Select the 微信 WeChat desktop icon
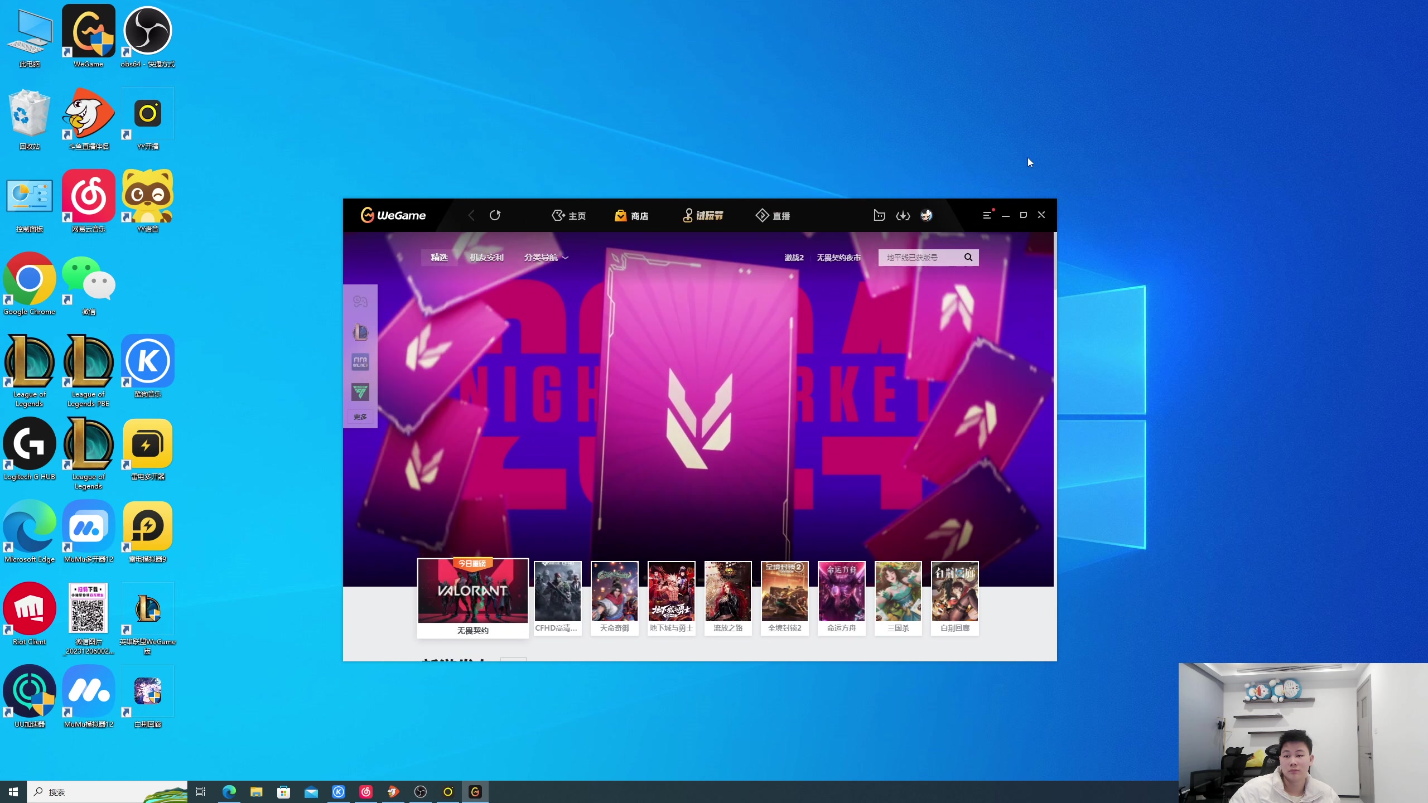The height and width of the screenshot is (803, 1428). click(88, 284)
